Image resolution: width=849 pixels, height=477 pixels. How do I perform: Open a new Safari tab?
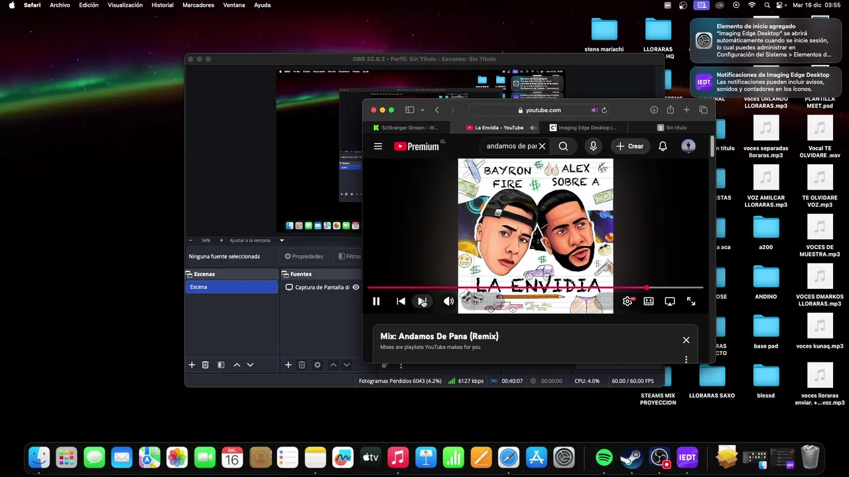[x=686, y=110]
